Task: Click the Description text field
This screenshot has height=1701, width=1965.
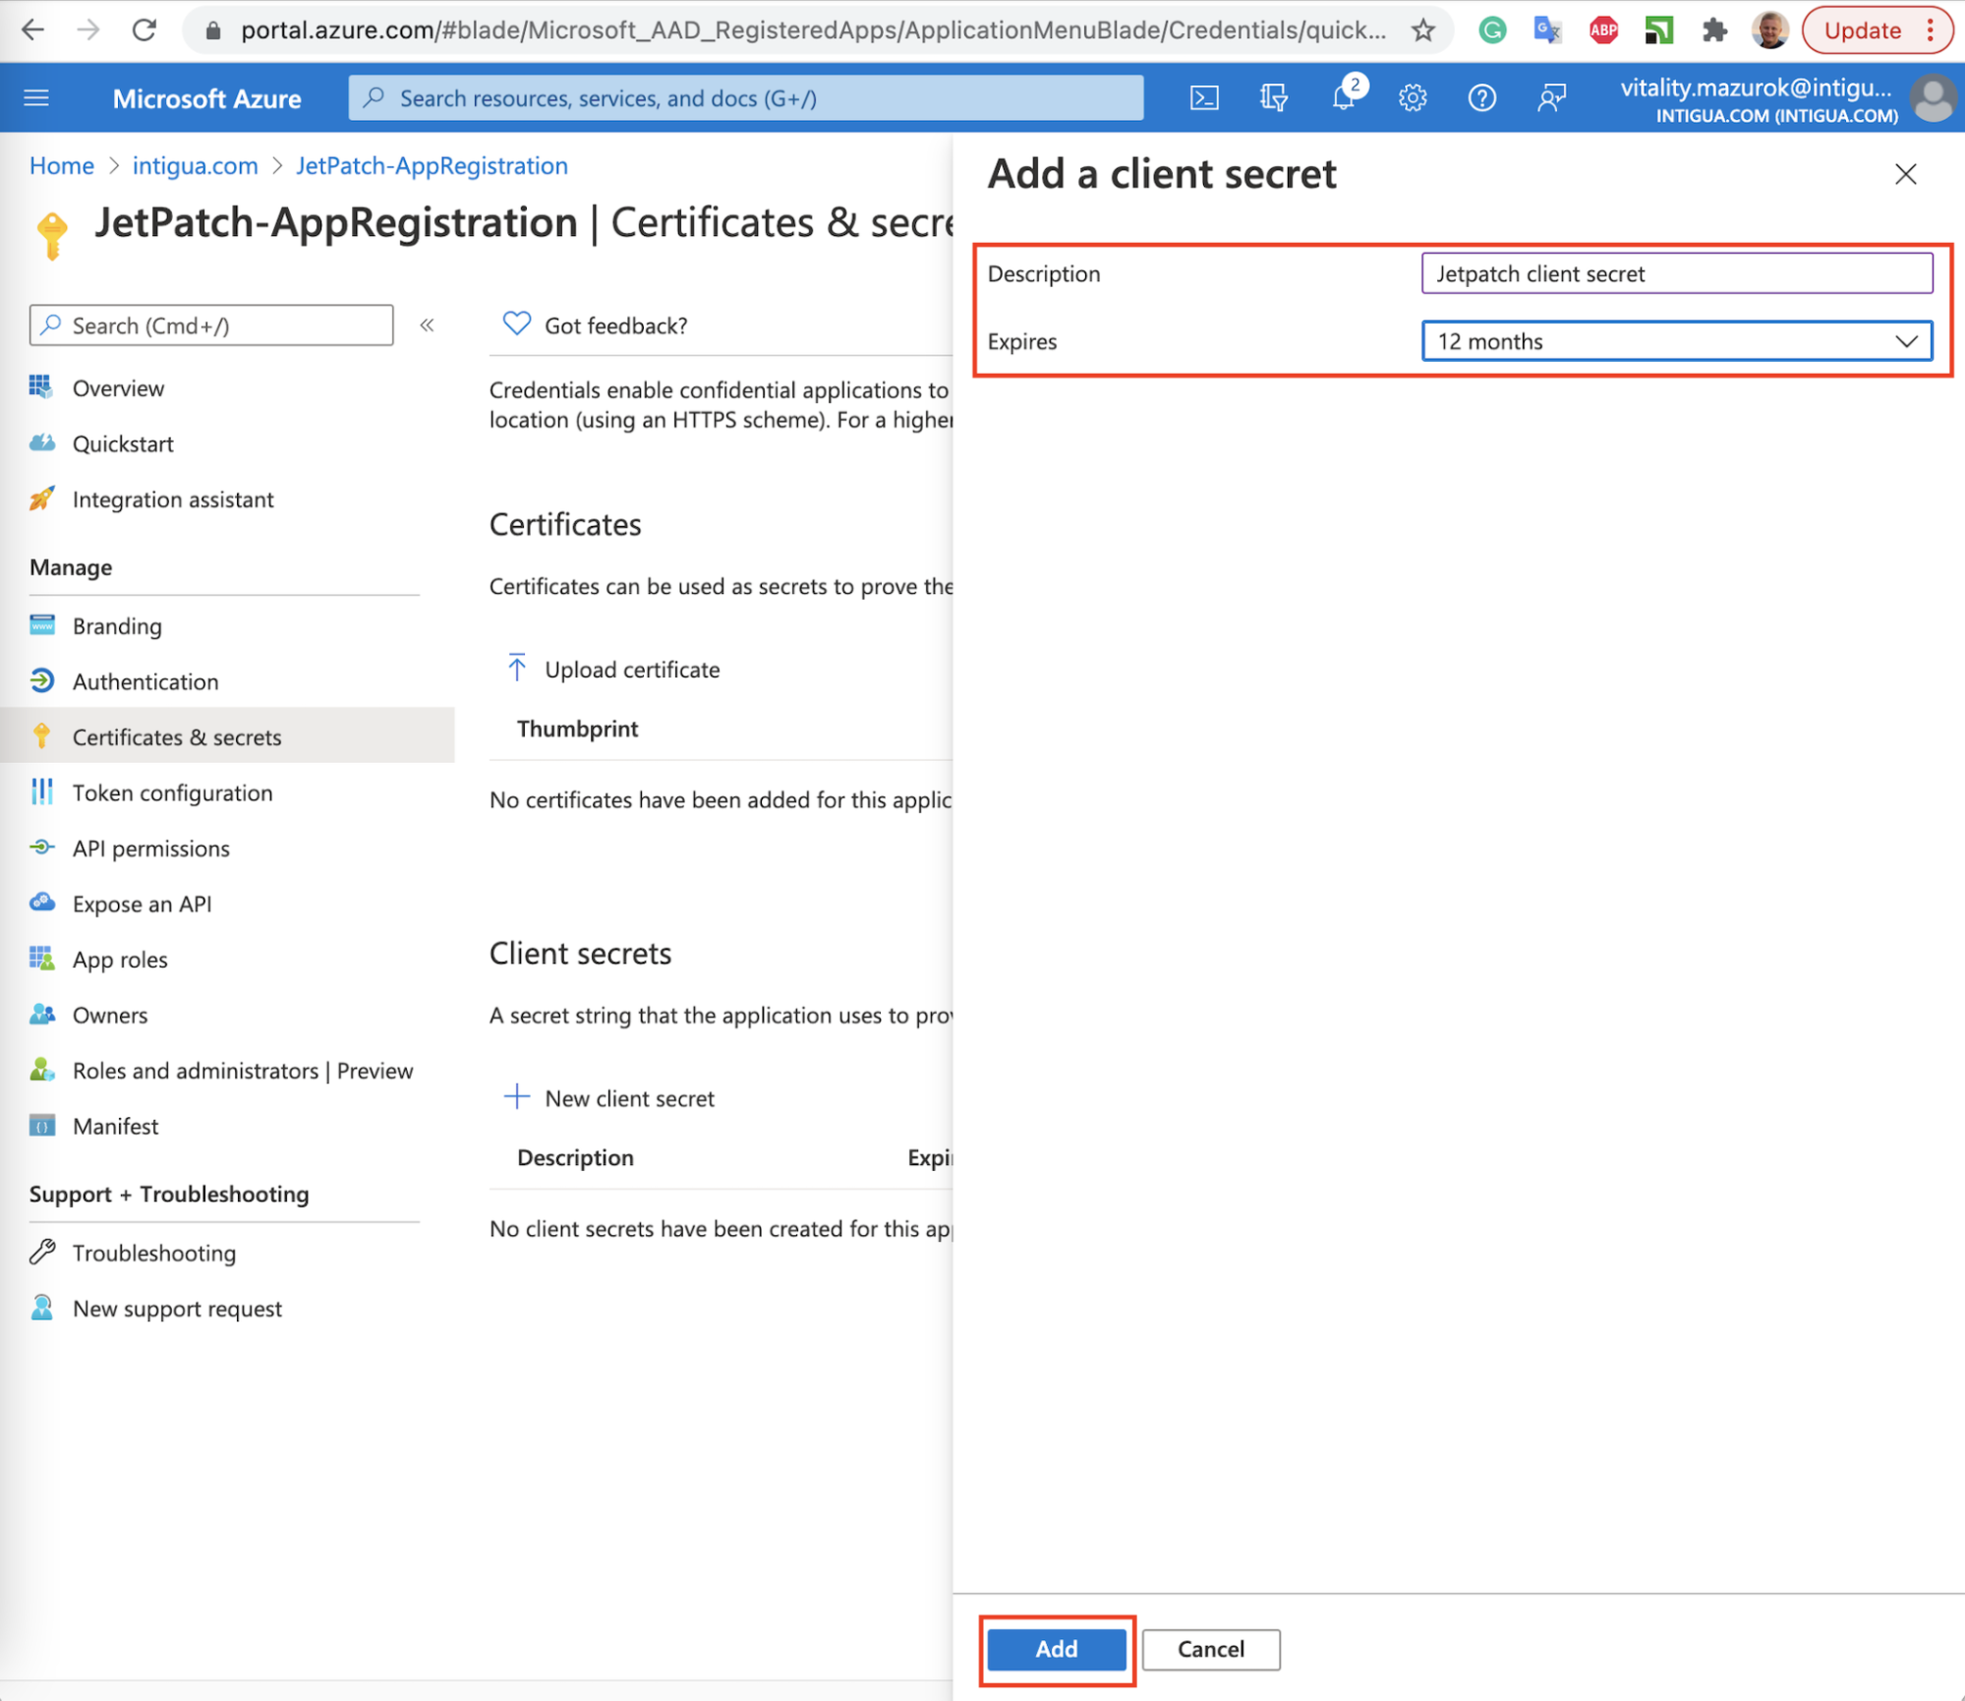Action: [x=1676, y=273]
